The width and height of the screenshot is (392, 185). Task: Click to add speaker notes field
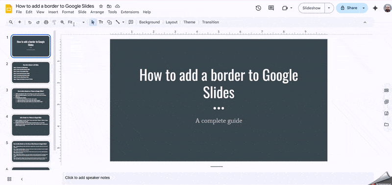click(x=218, y=178)
